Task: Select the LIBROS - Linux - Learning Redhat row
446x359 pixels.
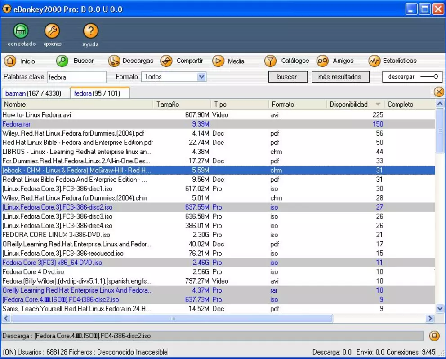Action: point(219,152)
